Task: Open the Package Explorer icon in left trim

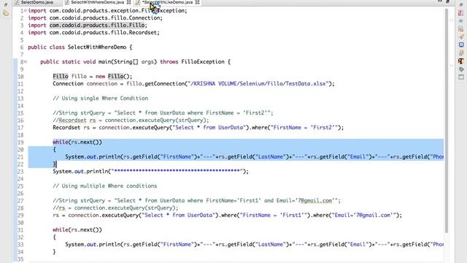Action: 6,13
